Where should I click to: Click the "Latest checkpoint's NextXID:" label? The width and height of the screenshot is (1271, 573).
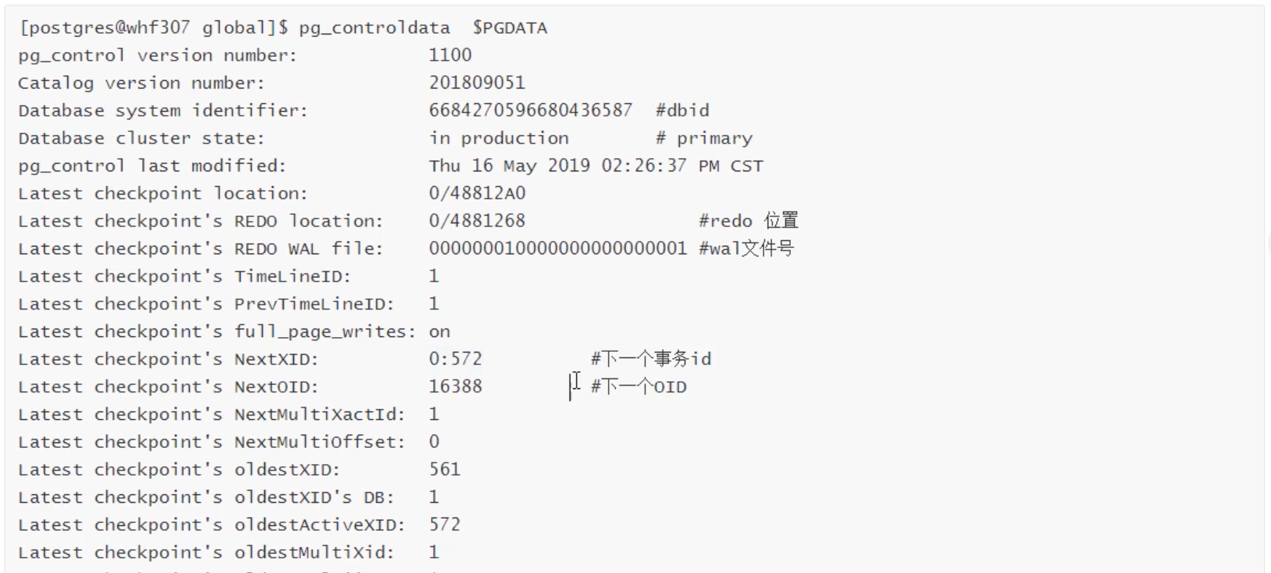tap(169, 359)
